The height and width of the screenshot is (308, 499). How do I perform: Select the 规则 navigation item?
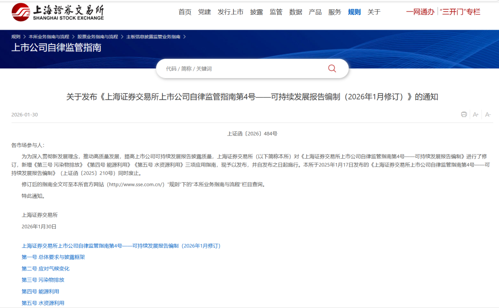(x=354, y=12)
